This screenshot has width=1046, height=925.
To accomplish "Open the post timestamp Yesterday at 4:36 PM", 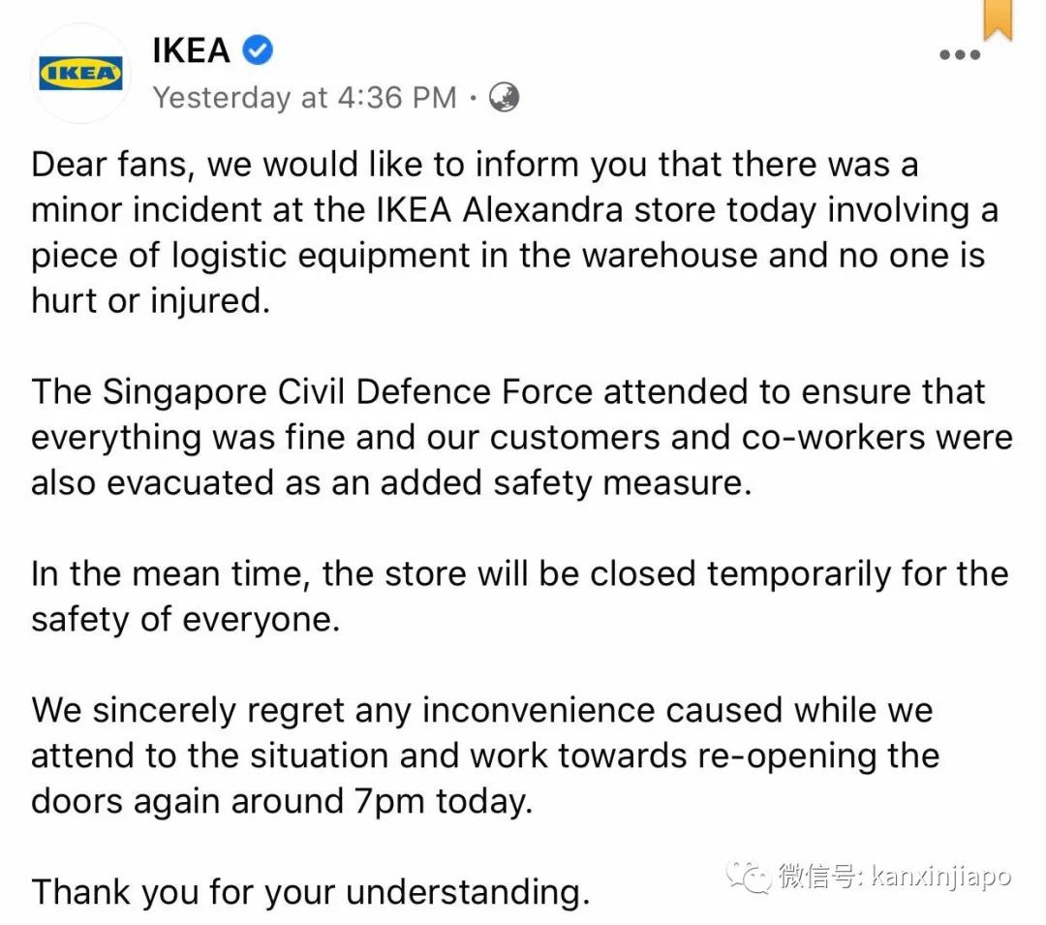I will (304, 97).
